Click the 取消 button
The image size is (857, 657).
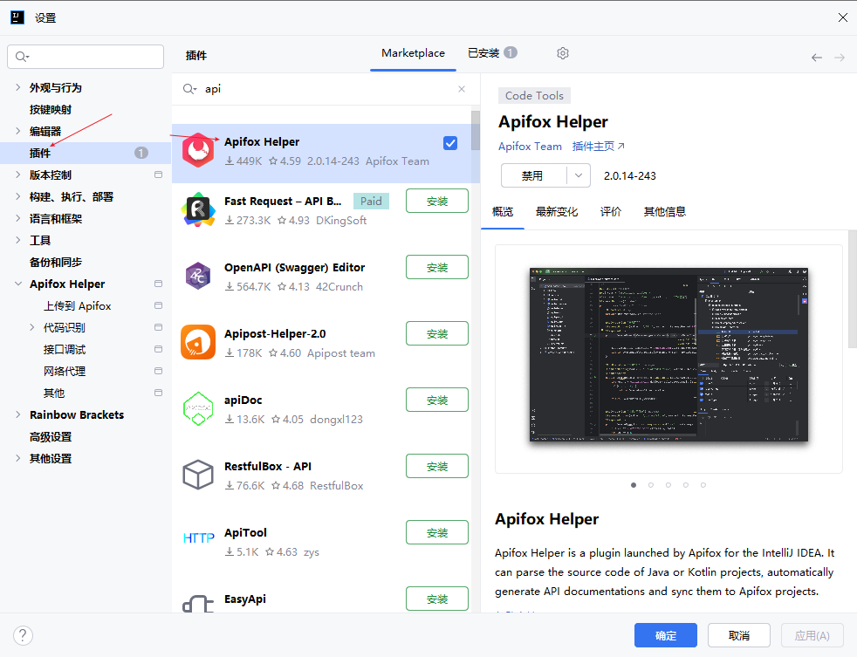pos(739,635)
